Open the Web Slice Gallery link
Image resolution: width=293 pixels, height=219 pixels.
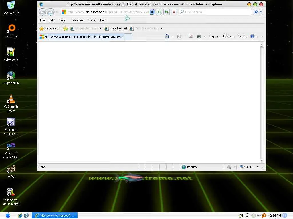point(144,28)
